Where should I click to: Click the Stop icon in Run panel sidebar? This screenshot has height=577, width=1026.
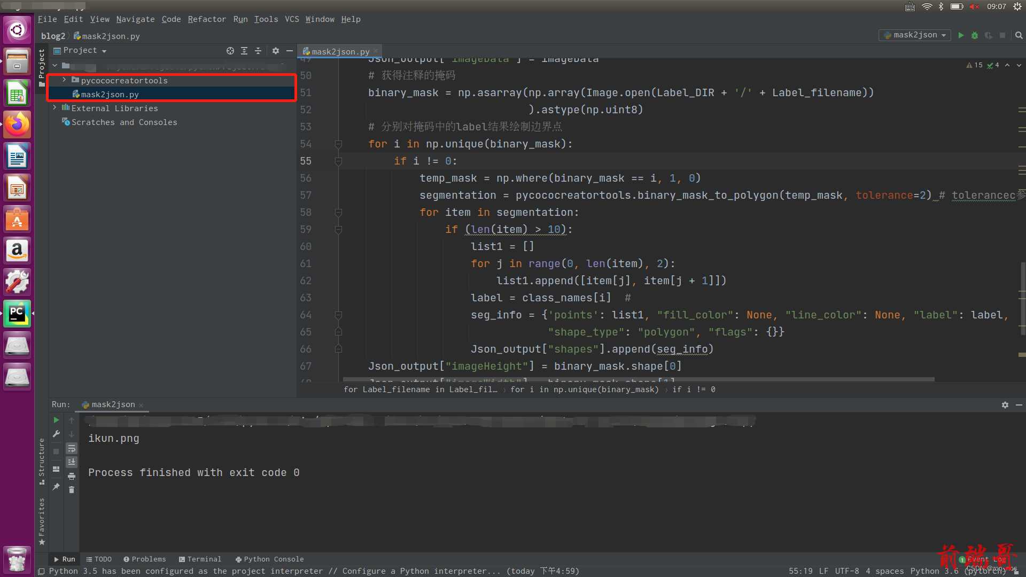pos(56,451)
